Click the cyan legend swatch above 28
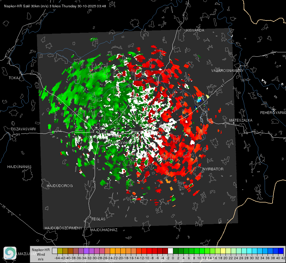Viewport: 286px width, 263px height. point(249,251)
